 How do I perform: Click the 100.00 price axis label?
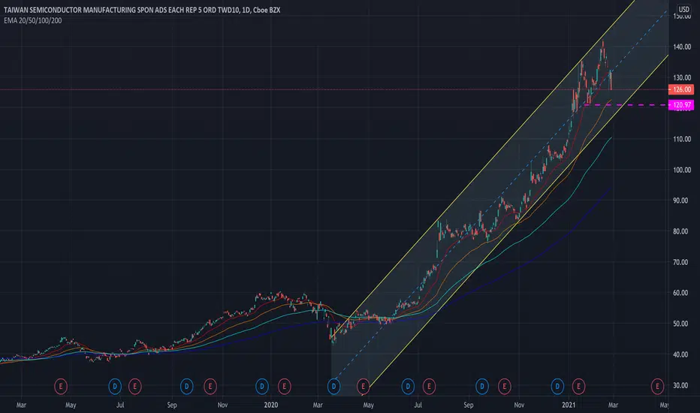pyautogui.click(x=682, y=170)
